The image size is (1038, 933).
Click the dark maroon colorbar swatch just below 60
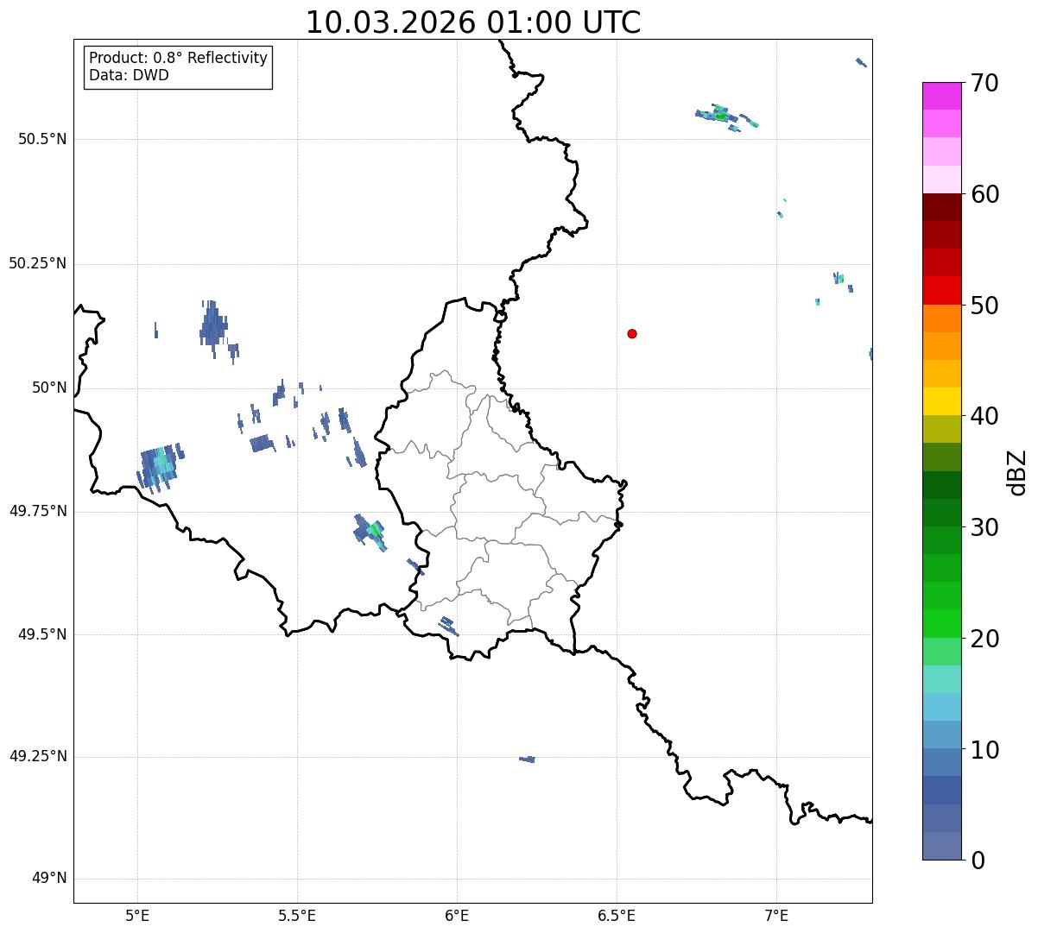[942, 207]
